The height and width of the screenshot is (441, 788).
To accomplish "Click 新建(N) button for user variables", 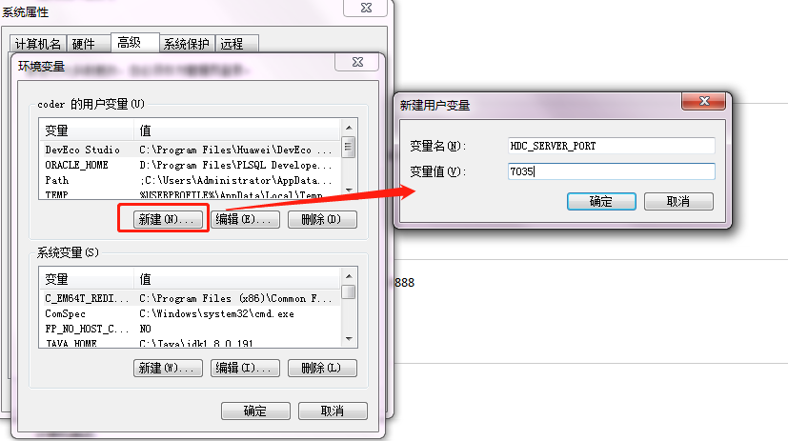I will pos(168,219).
